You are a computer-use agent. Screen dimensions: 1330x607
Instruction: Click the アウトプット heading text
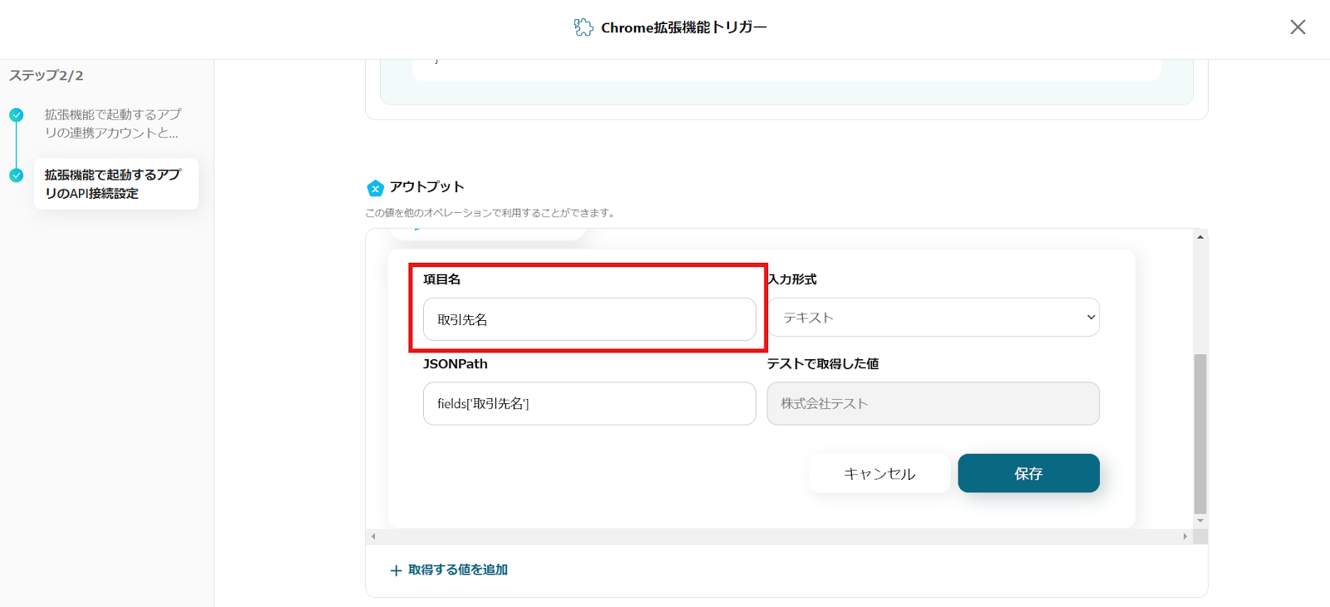point(427,187)
